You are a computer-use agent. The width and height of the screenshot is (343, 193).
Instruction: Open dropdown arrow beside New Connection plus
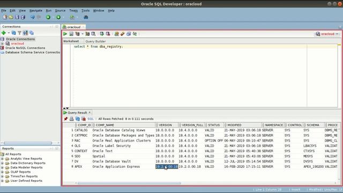[x=9, y=33]
